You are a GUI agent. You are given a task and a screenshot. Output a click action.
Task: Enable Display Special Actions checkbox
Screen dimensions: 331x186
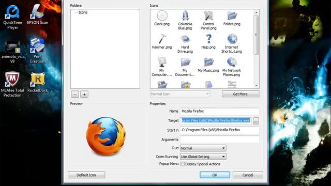click(183, 164)
